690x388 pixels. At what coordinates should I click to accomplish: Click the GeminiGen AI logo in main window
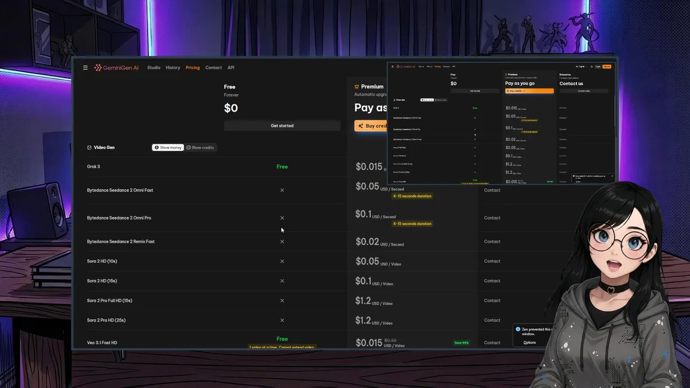tap(116, 67)
